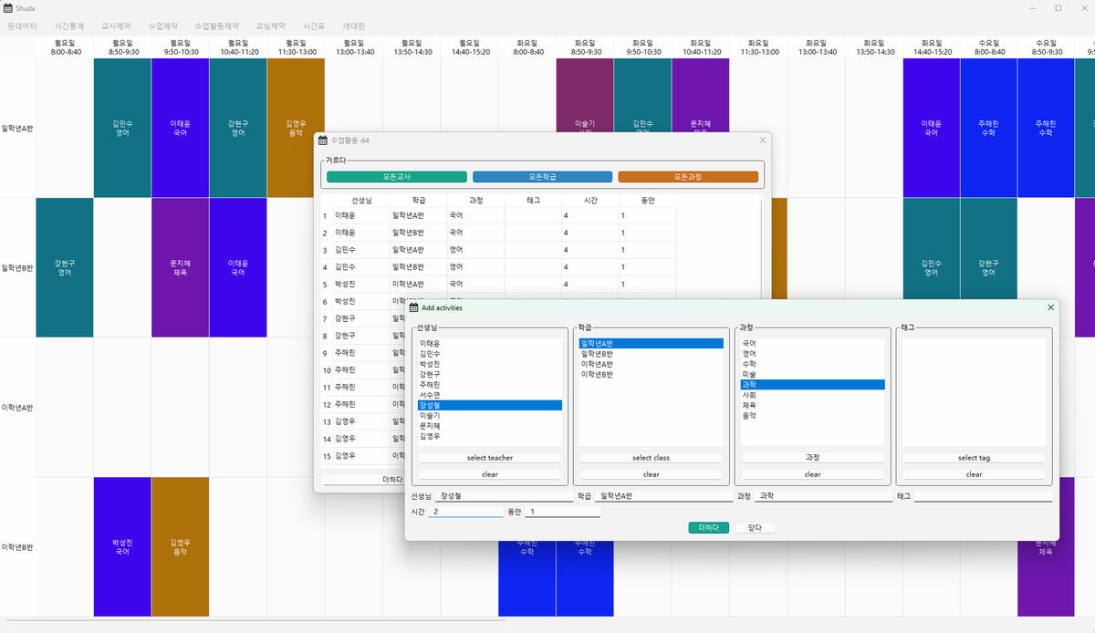Click green 더하다 button in Add activities
The width and height of the screenshot is (1095, 633).
click(708, 527)
